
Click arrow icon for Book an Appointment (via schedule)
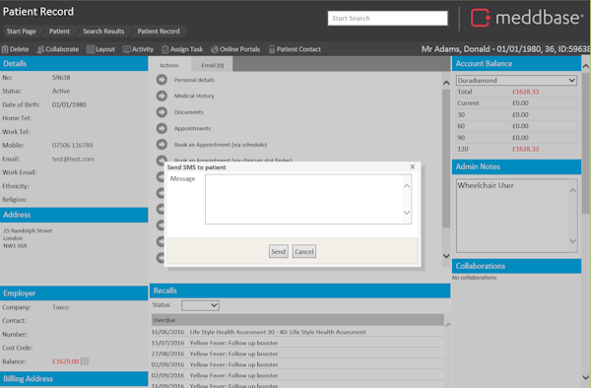pos(162,145)
